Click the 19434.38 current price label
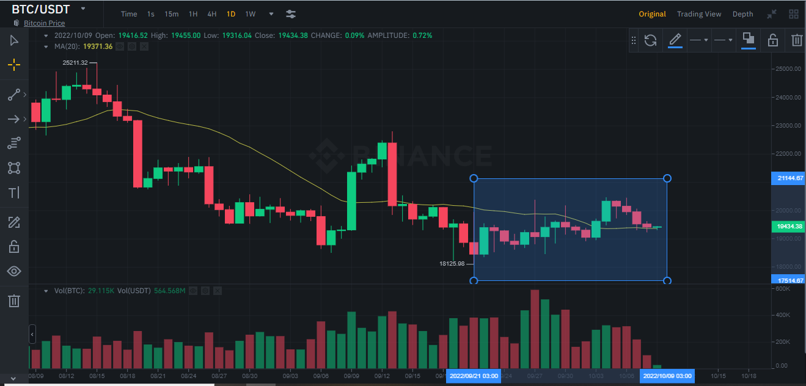Screen dimensions: 806x386 tap(789, 226)
